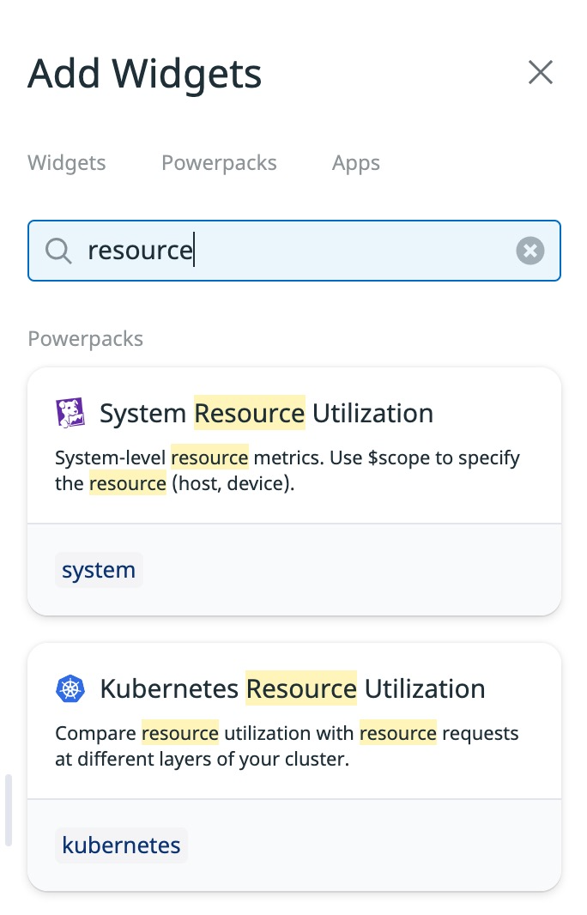Click the Compare resource utilization description text
This screenshot has height=915, width=587.
[287, 746]
